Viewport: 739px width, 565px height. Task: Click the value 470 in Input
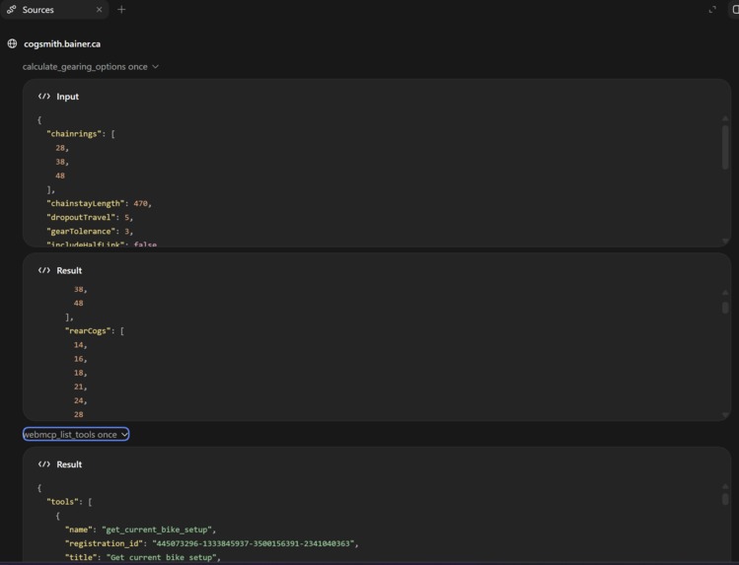(140, 203)
